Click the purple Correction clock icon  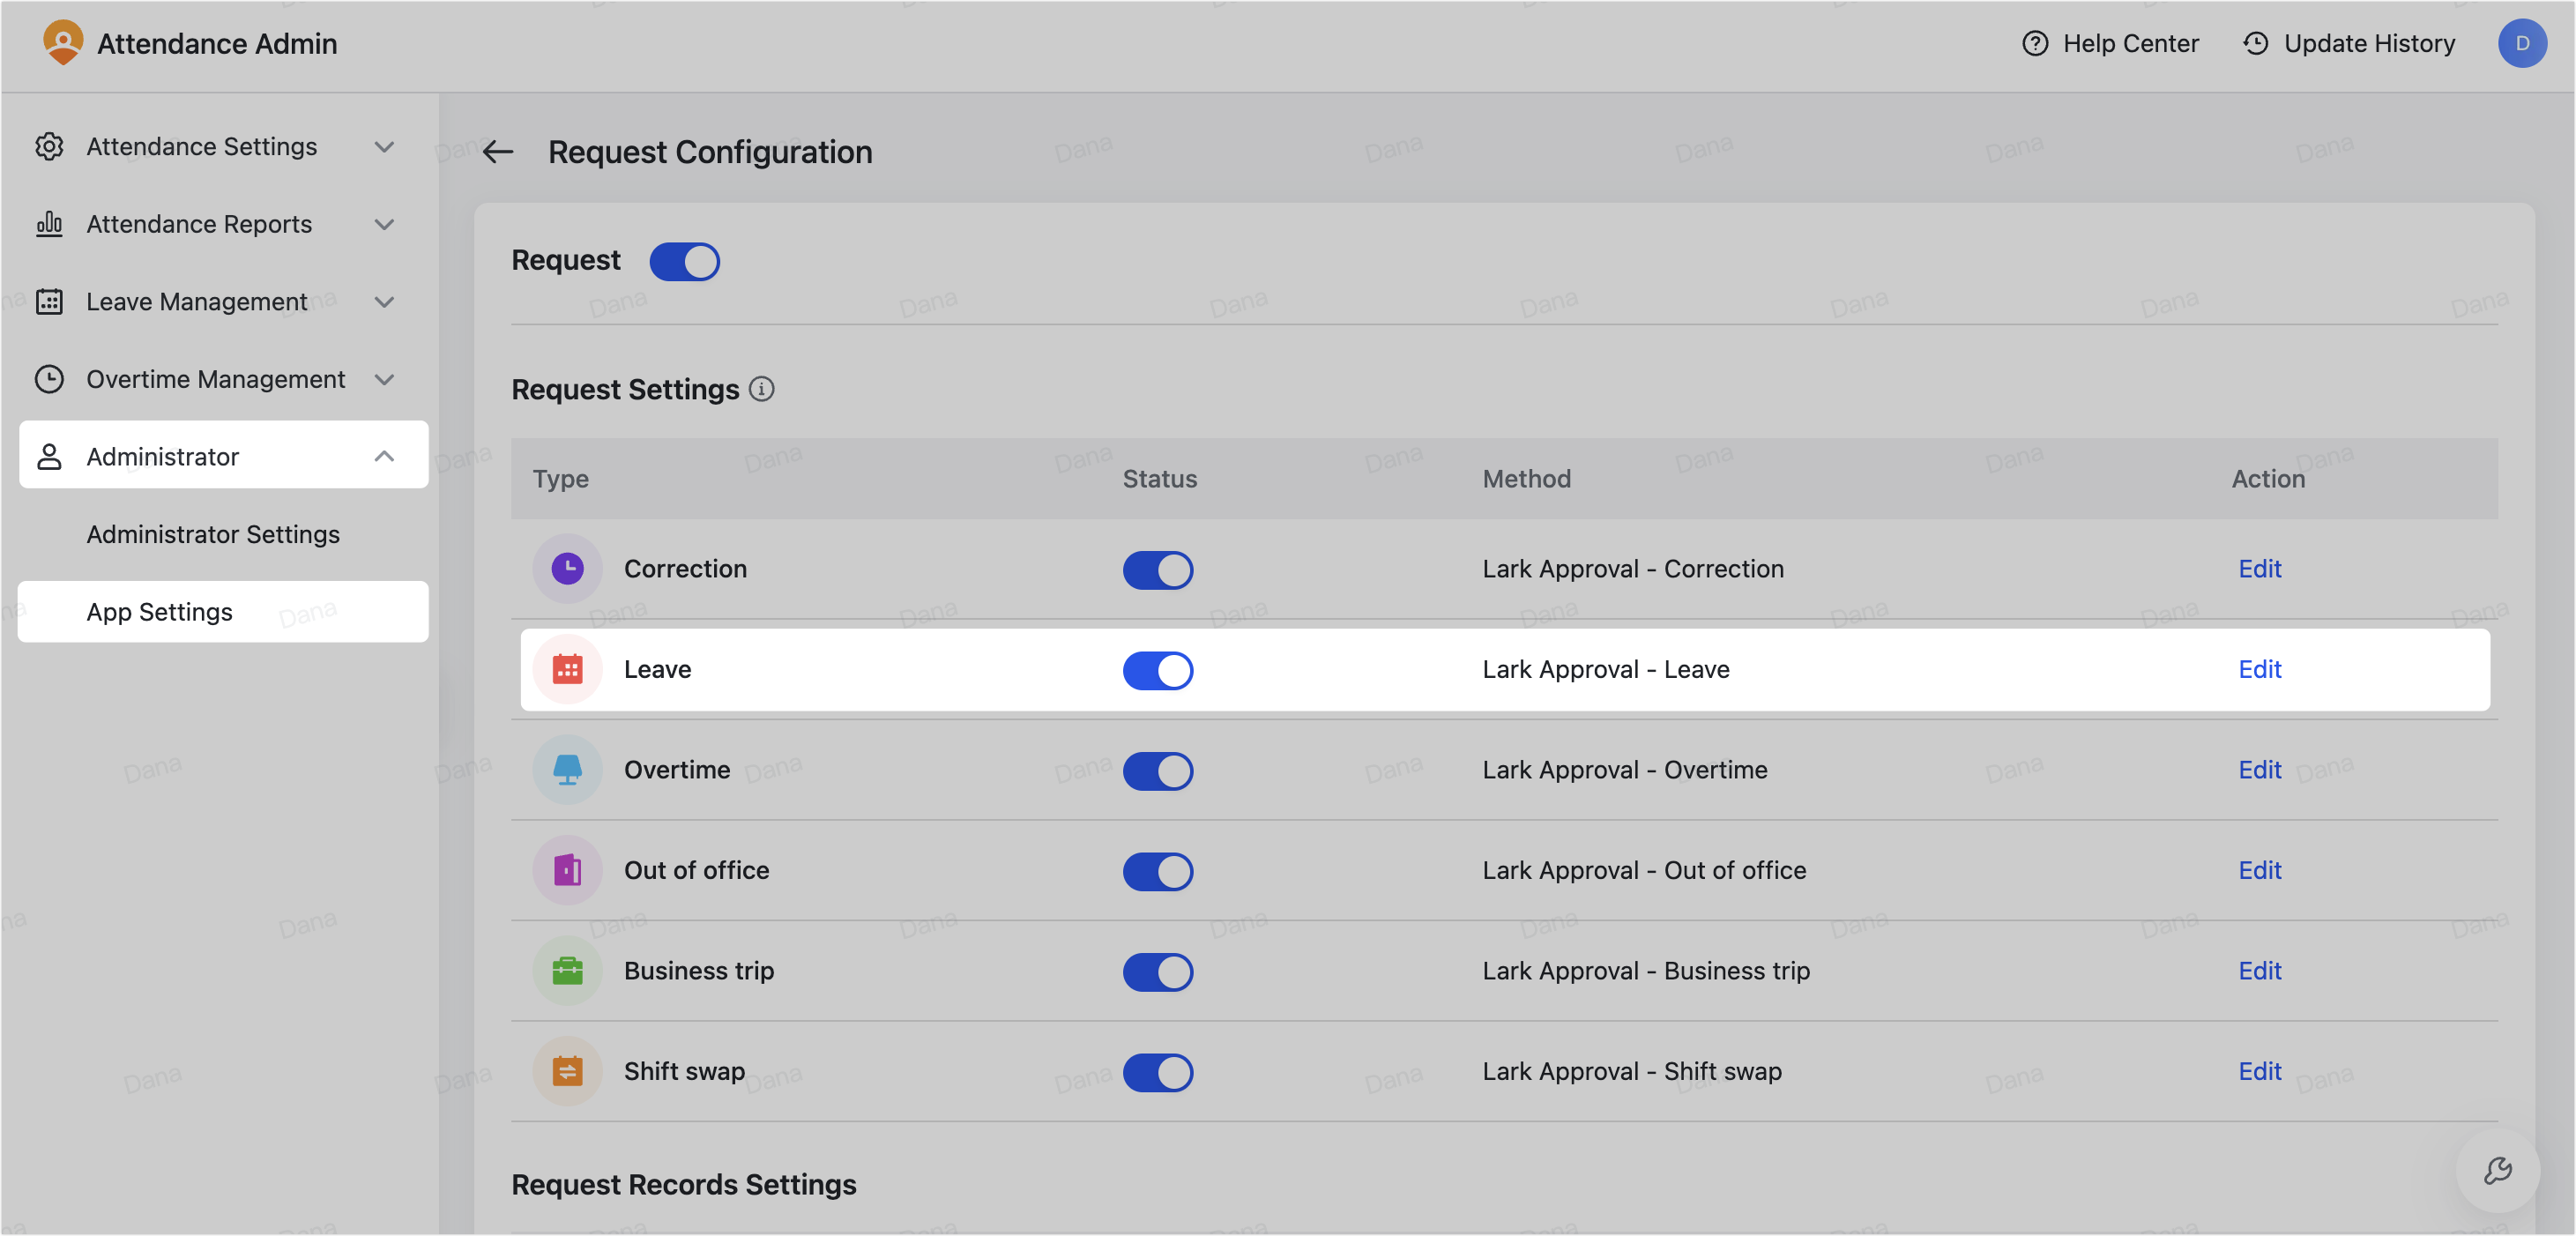tap(567, 569)
